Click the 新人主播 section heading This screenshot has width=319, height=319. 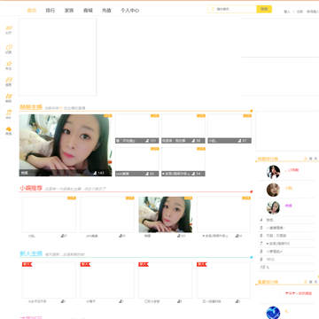coord(31,253)
